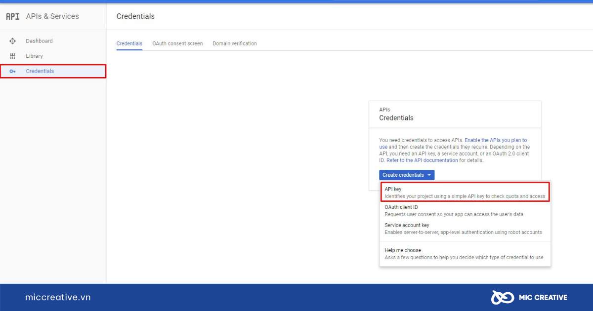593x311 pixels.
Task: Select Credentials in the sidebar
Action: coord(53,71)
